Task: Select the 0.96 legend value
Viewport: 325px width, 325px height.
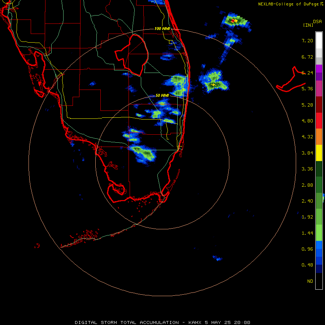Action: click(307, 249)
